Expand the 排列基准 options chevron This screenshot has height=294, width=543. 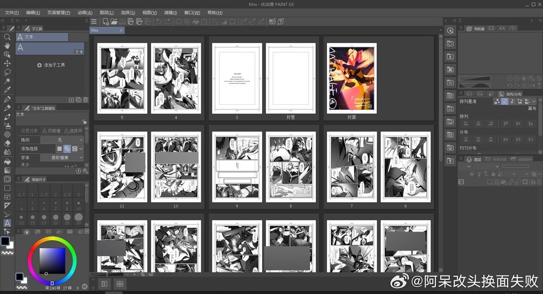pyautogui.click(x=534, y=101)
